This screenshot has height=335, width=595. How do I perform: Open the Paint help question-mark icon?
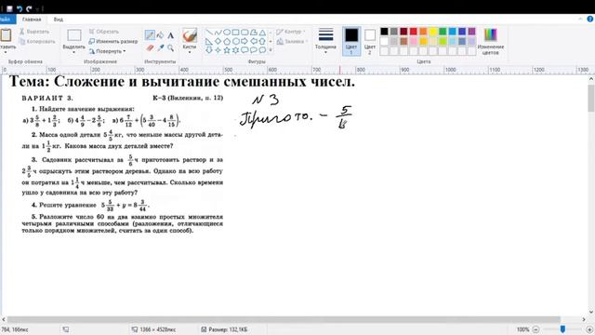[590, 19]
